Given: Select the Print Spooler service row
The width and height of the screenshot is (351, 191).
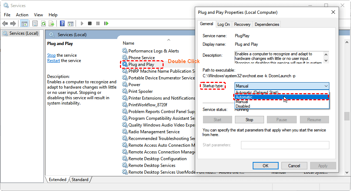Looking at the screenshot, I should 141,91.
